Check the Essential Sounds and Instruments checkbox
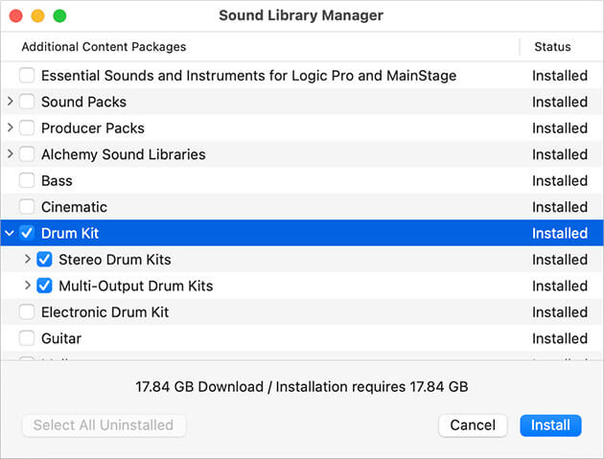 pyautogui.click(x=27, y=76)
